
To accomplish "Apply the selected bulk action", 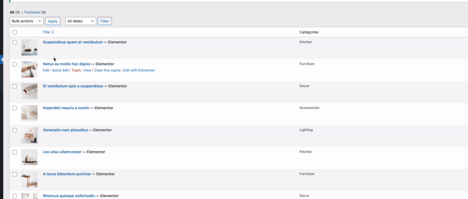I will point(53,21).
